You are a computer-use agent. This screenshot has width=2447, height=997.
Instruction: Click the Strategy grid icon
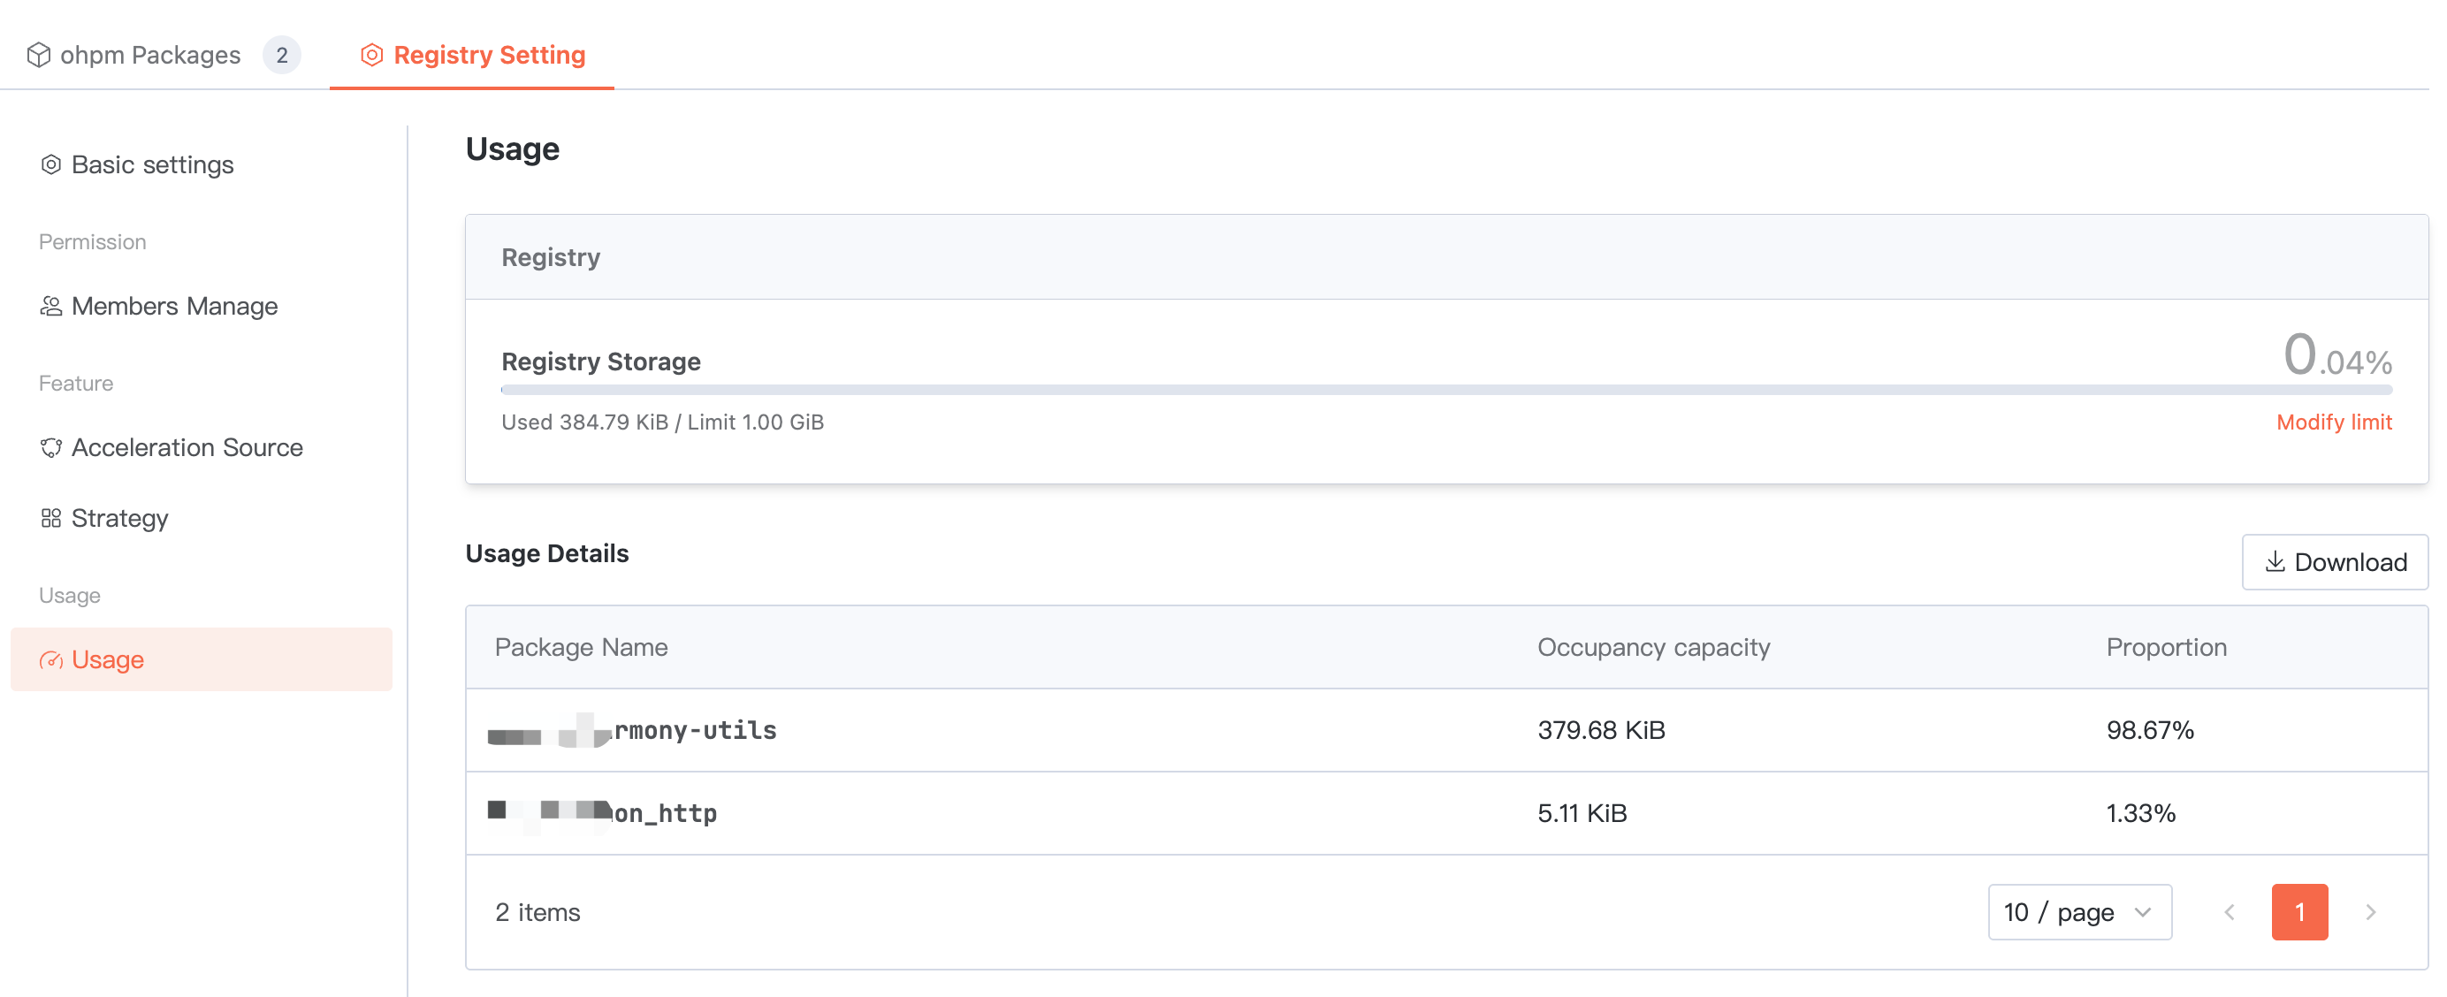(x=51, y=519)
